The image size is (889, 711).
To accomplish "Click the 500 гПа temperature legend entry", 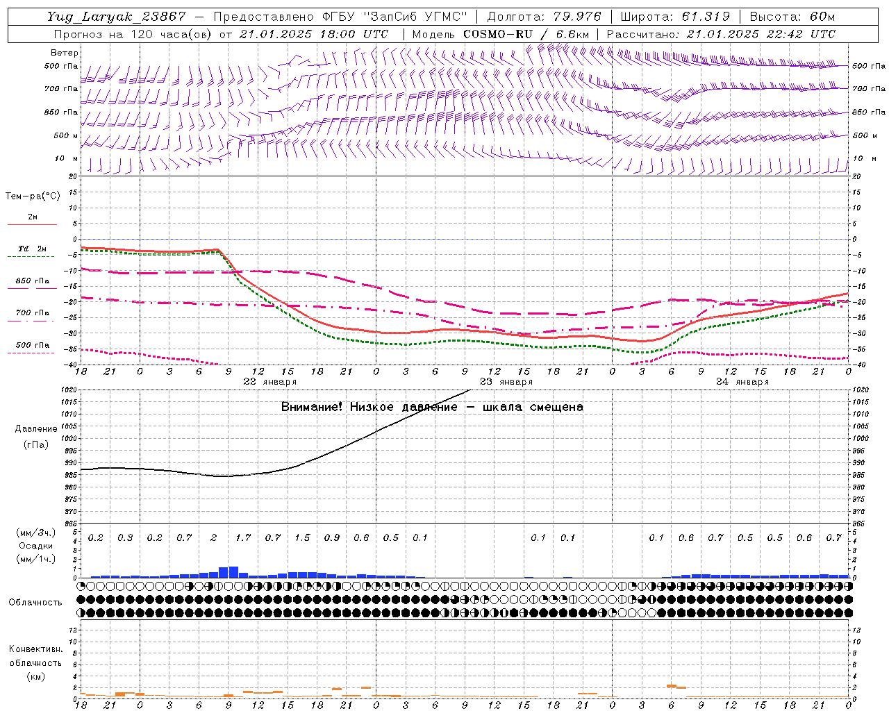I will point(33,345).
